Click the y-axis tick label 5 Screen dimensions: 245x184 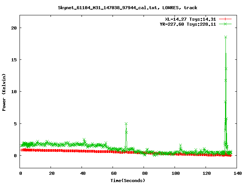tap(15, 124)
